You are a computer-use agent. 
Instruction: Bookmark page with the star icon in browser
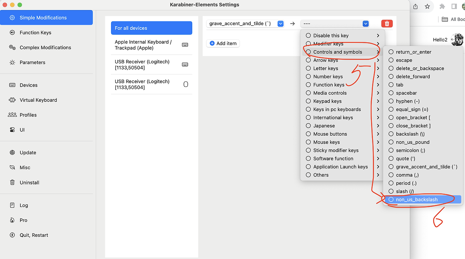click(x=427, y=6)
